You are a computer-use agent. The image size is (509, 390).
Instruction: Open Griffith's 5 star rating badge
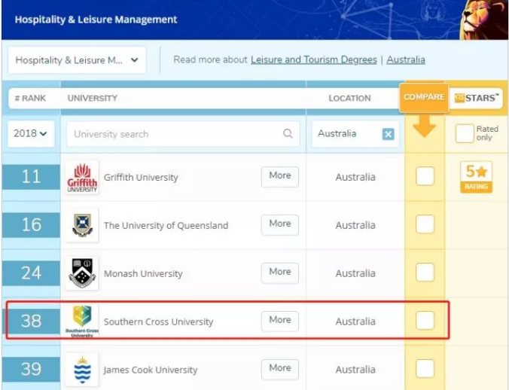[476, 177]
